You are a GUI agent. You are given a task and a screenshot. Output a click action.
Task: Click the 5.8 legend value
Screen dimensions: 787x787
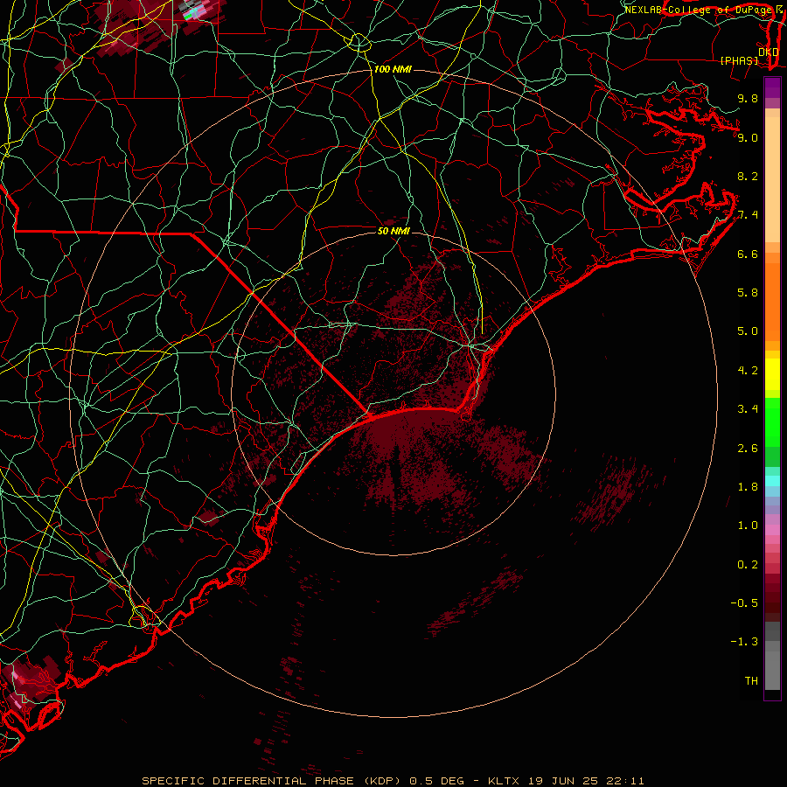click(x=748, y=293)
